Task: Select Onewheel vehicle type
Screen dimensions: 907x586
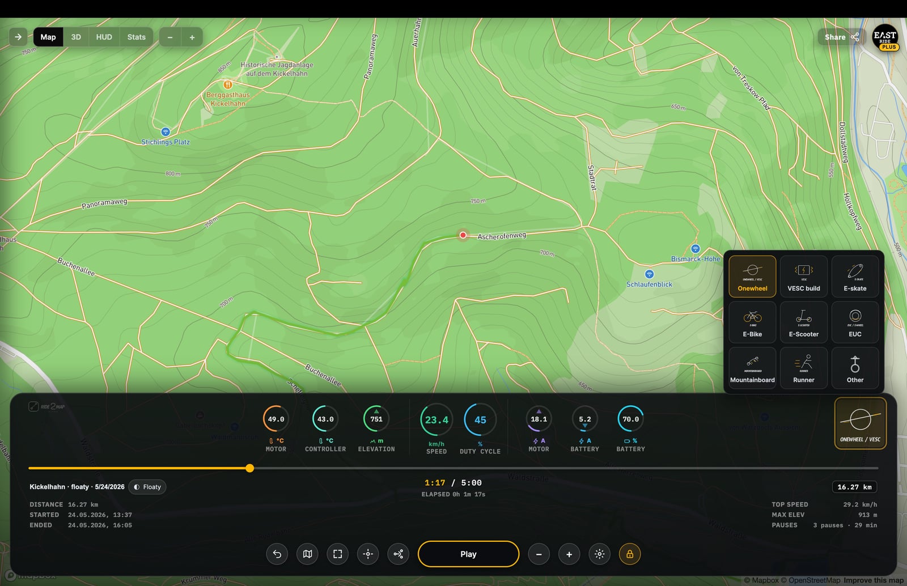Action: click(752, 277)
